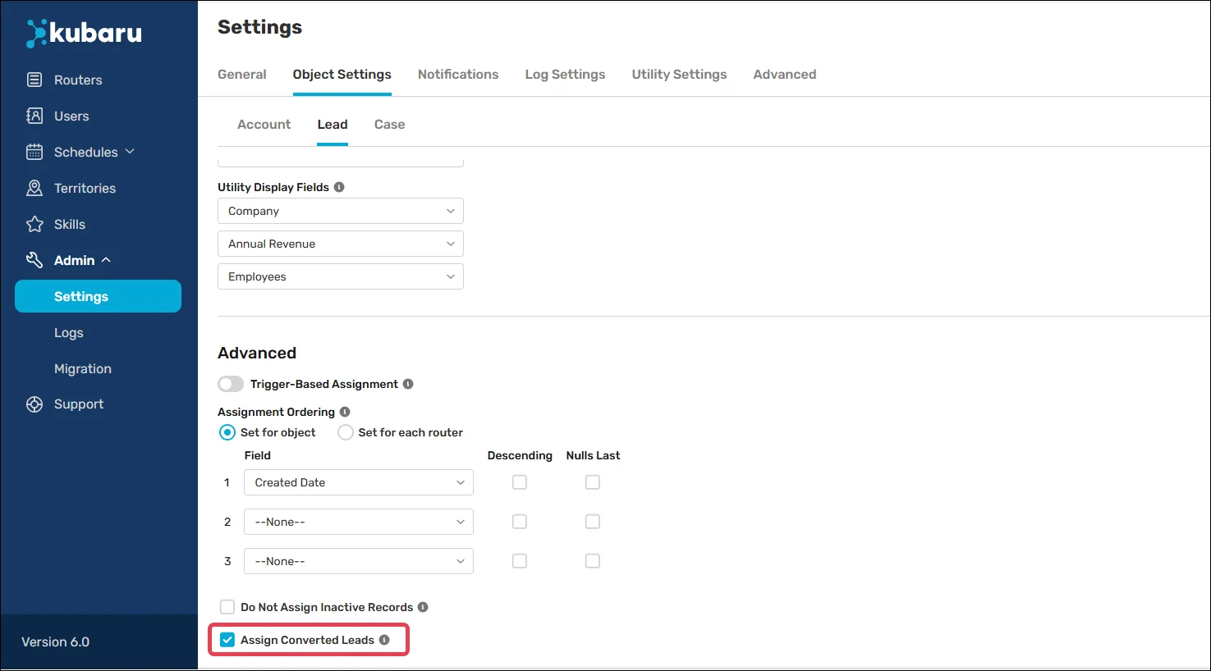Click the Routers list icon
1211x671 pixels.
coord(34,80)
